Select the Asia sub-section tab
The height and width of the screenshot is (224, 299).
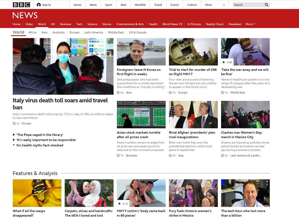tap(45, 33)
